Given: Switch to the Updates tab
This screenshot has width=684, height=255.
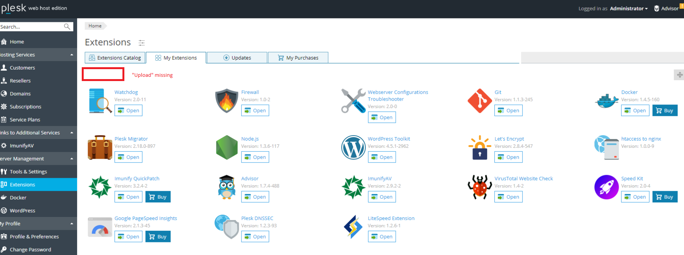Looking at the screenshot, I should coord(237,58).
